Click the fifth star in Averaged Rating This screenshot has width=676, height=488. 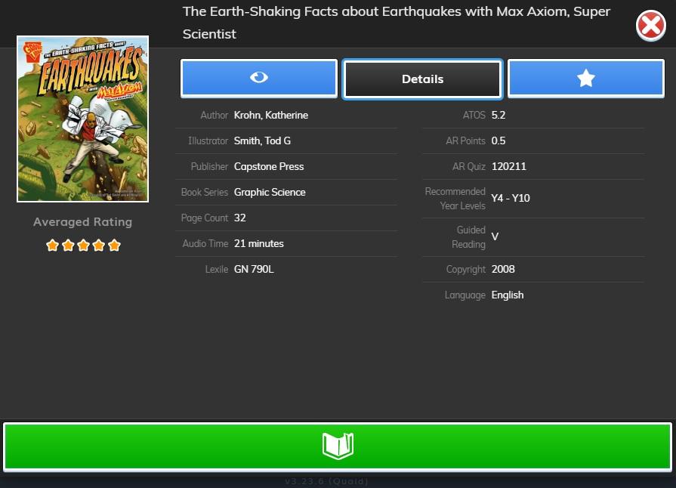click(114, 246)
